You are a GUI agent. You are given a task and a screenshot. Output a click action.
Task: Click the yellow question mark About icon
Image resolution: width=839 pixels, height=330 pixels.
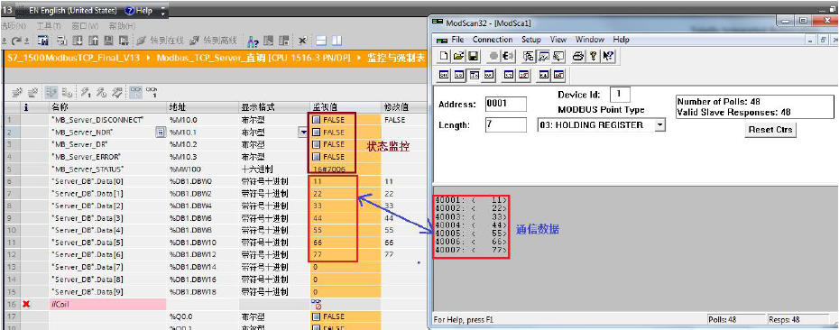coord(593,55)
